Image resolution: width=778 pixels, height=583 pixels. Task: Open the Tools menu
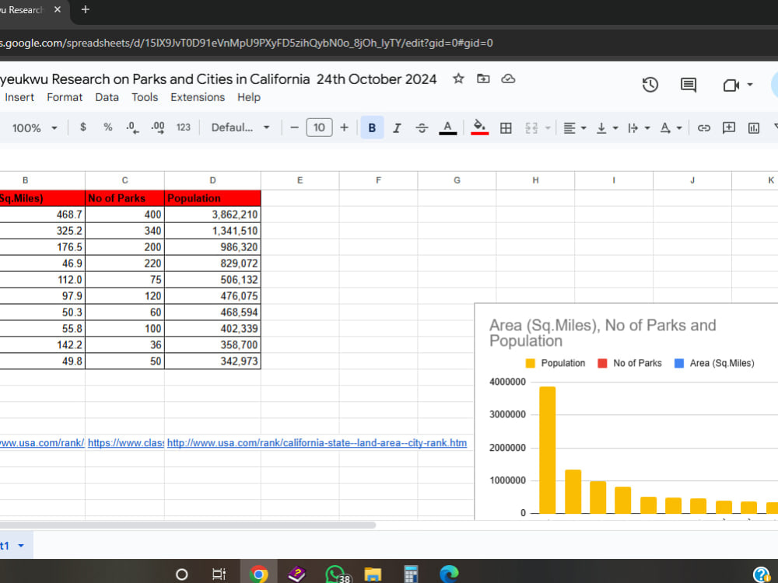click(145, 97)
